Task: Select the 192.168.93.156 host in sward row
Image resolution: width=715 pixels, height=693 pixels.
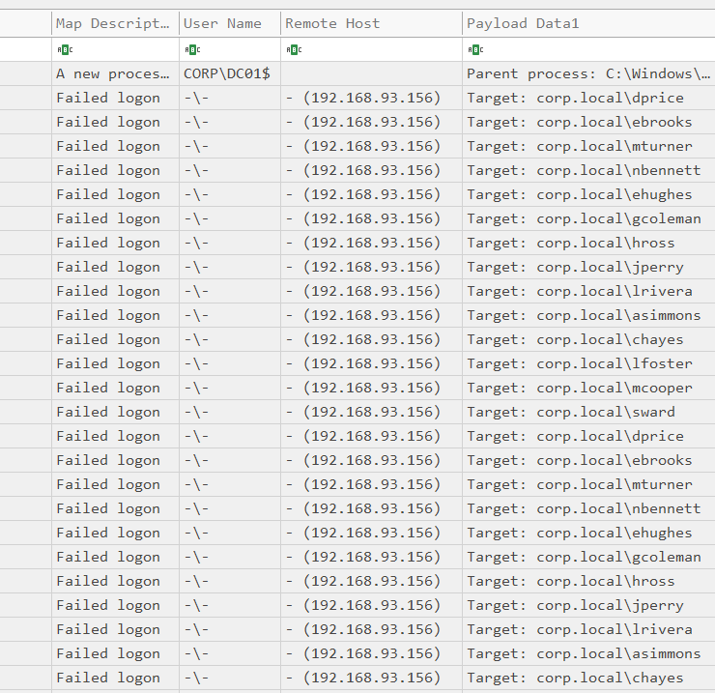Action: tap(372, 412)
